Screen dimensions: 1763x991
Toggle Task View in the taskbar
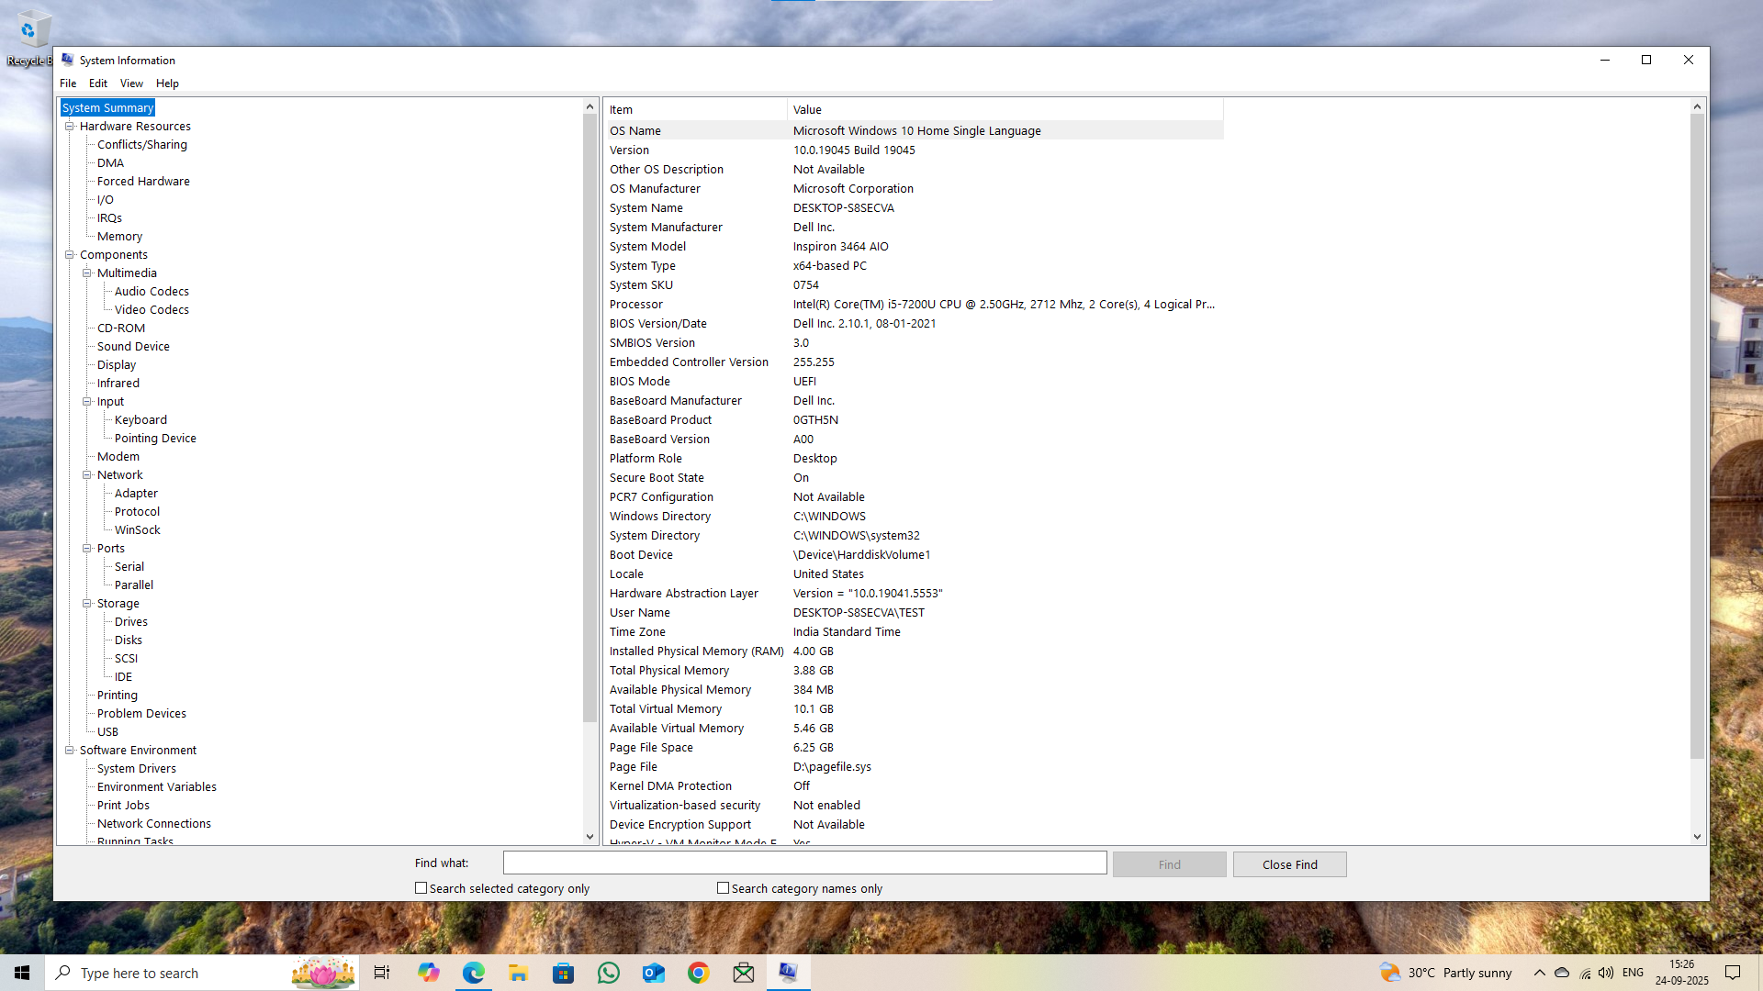click(x=381, y=972)
